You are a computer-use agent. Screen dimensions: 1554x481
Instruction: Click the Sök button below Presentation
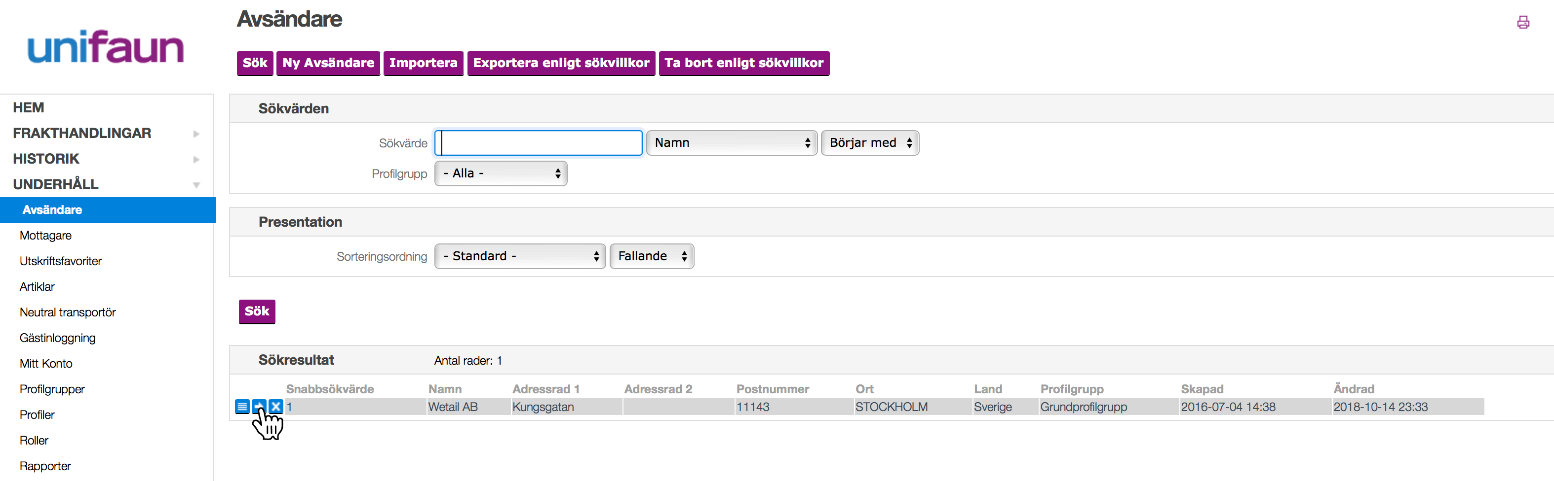pyautogui.click(x=257, y=311)
